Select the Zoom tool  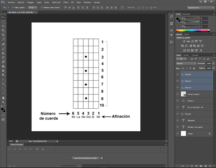tap(3, 102)
